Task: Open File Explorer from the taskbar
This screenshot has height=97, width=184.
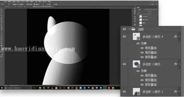Action: [40, 88]
